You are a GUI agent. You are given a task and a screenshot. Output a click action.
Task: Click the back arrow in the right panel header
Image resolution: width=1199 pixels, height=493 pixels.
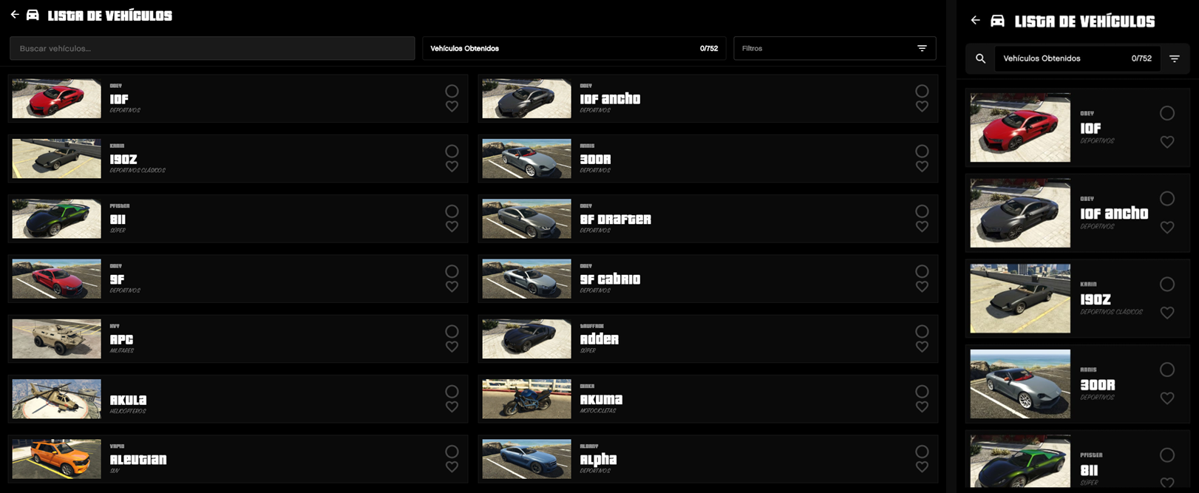[975, 21]
